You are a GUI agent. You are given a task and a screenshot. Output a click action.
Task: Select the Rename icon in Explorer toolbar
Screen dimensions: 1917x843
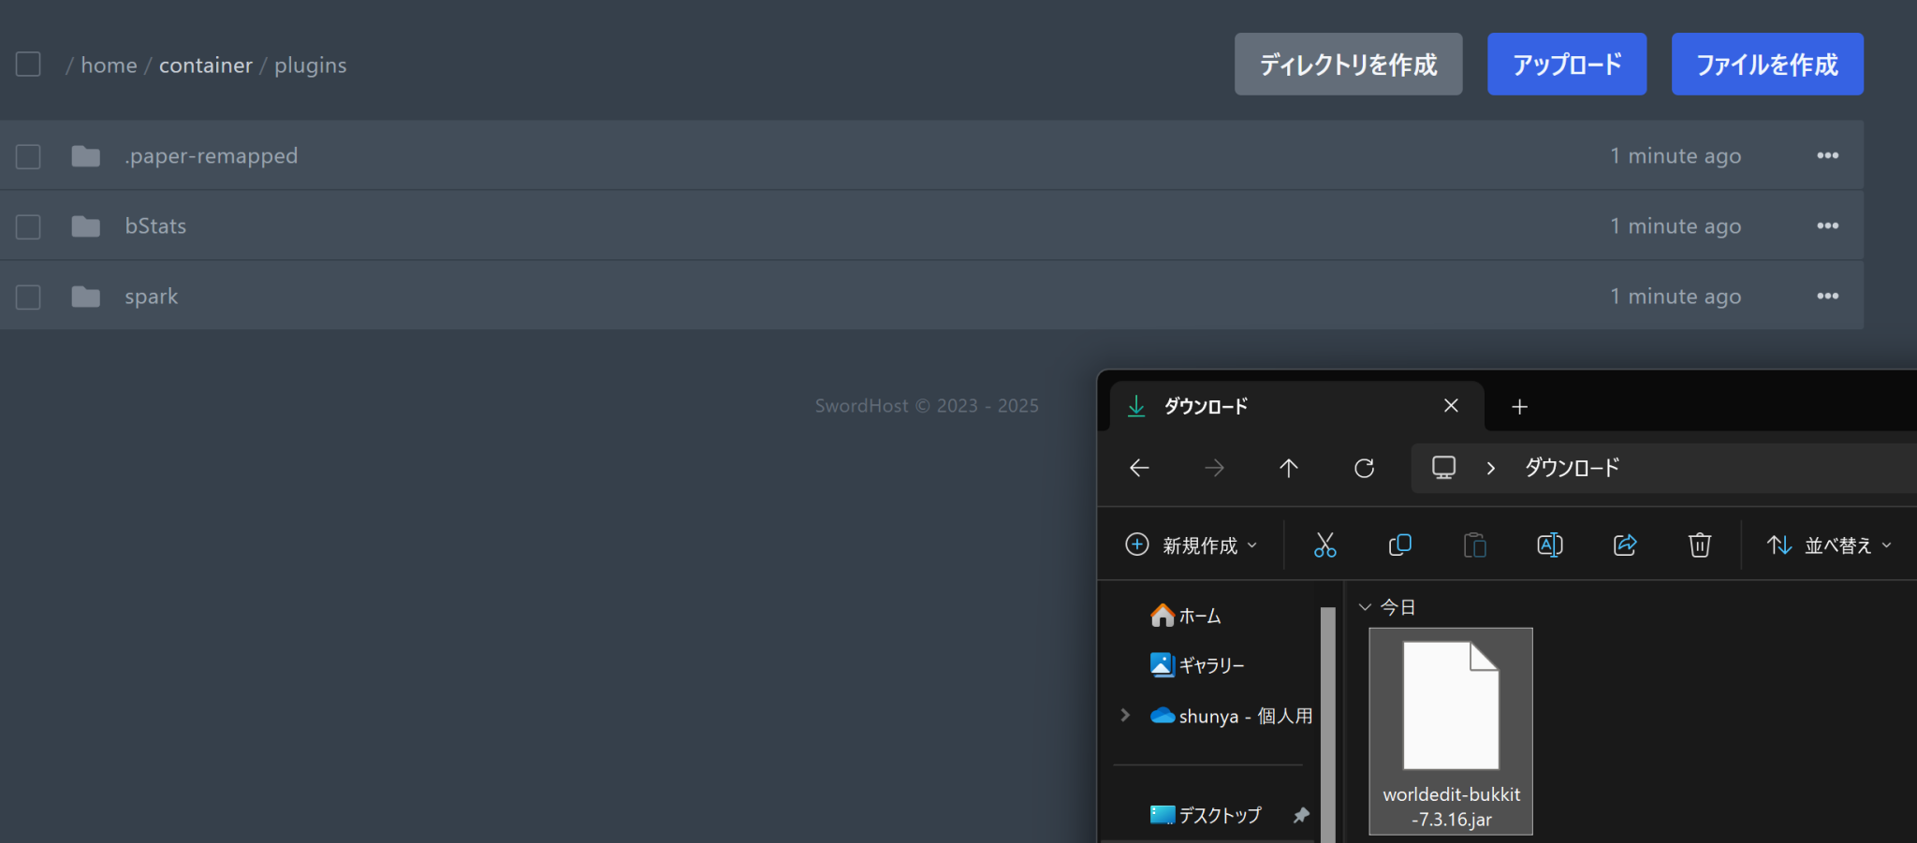(1549, 545)
